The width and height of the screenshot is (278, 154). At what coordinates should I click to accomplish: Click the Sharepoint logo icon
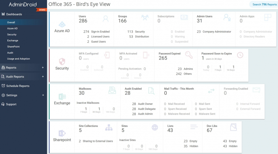click(62, 133)
